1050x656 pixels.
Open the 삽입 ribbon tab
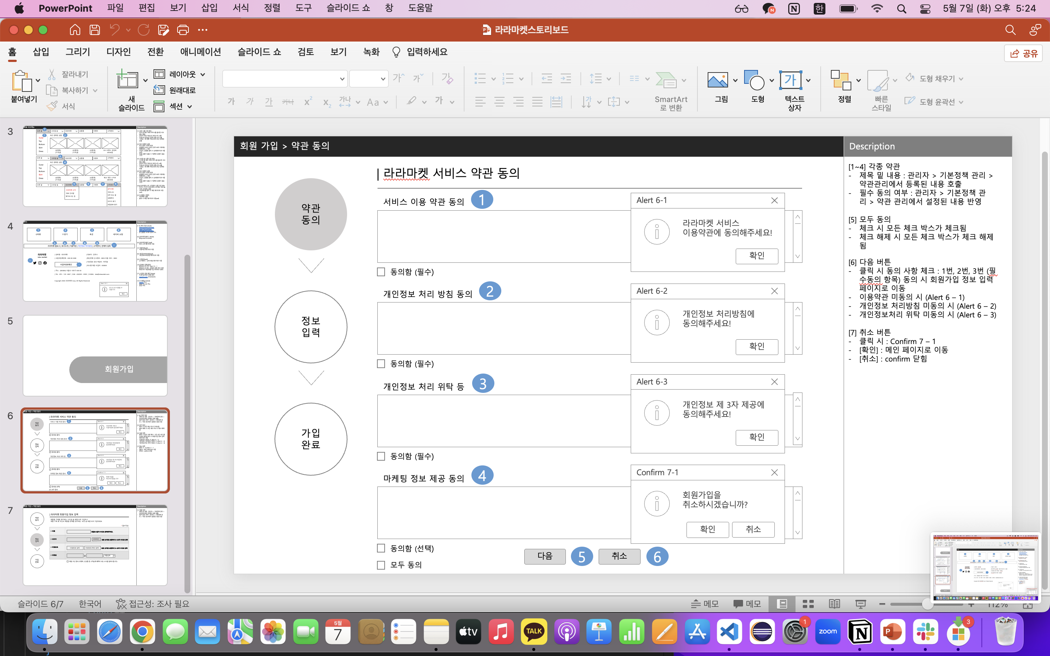tap(41, 52)
